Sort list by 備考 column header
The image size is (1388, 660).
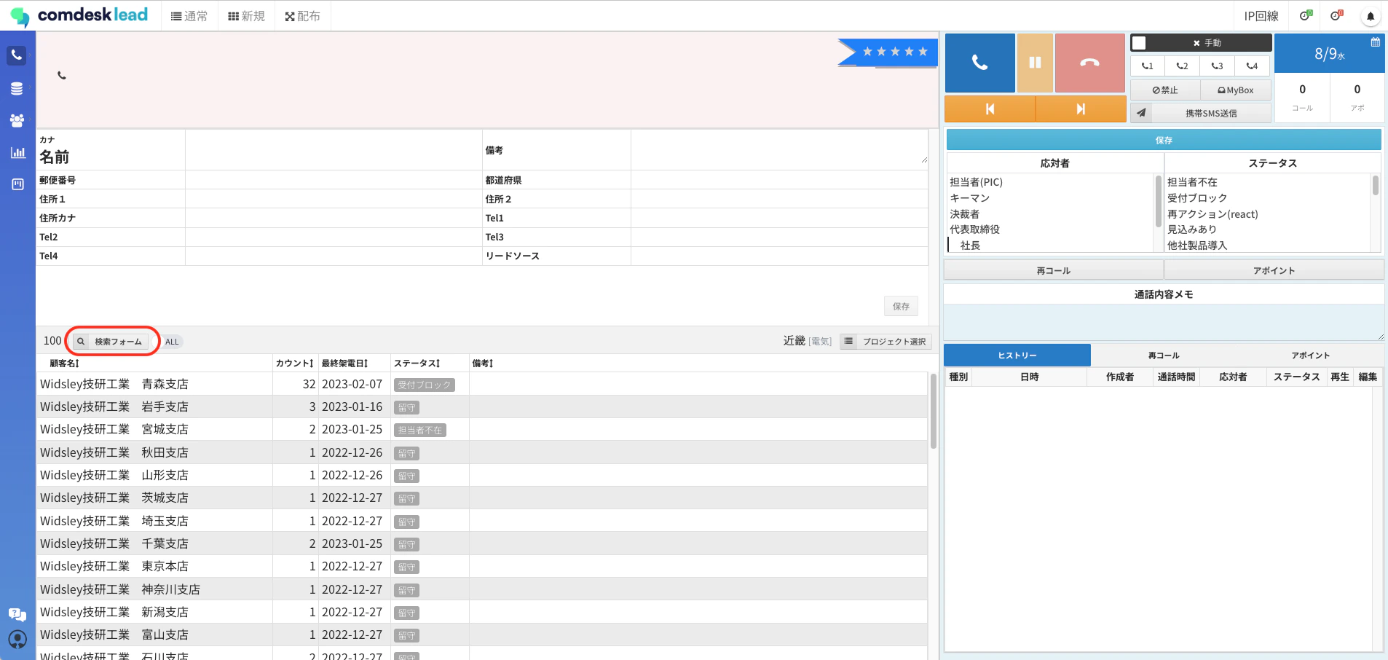(483, 363)
